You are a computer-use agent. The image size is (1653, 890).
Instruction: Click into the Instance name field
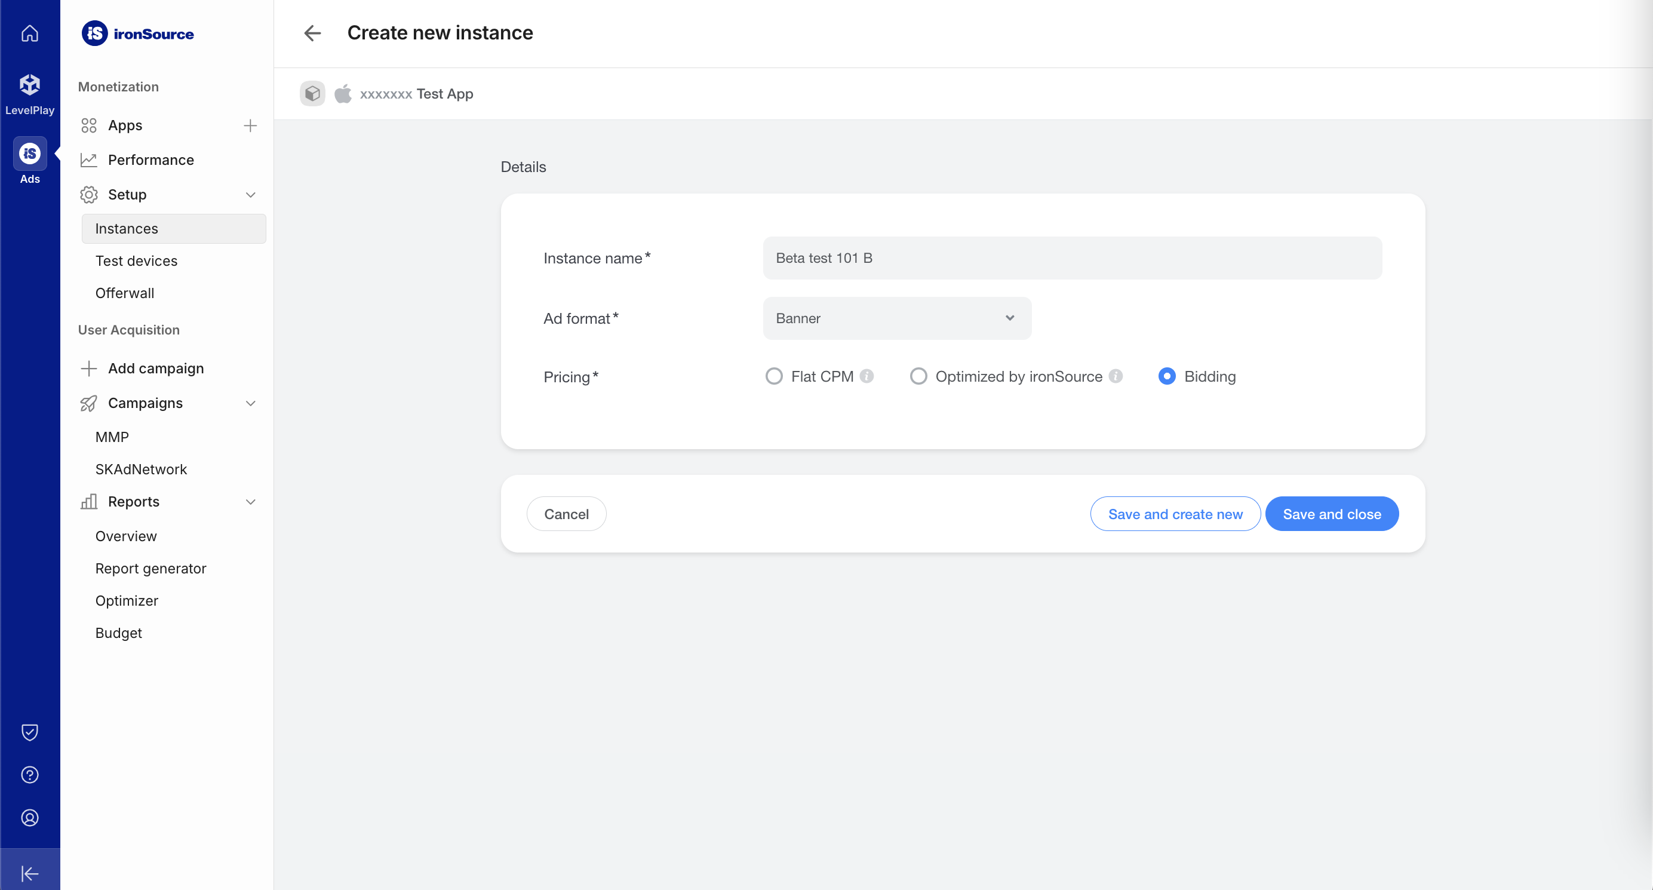pyautogui.click(x=1071, y=258)
